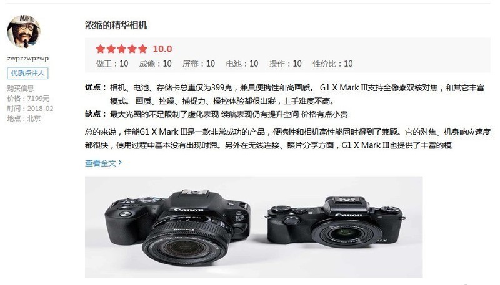Open the review title 浓缩的精华相机

(x=116, y=25)
